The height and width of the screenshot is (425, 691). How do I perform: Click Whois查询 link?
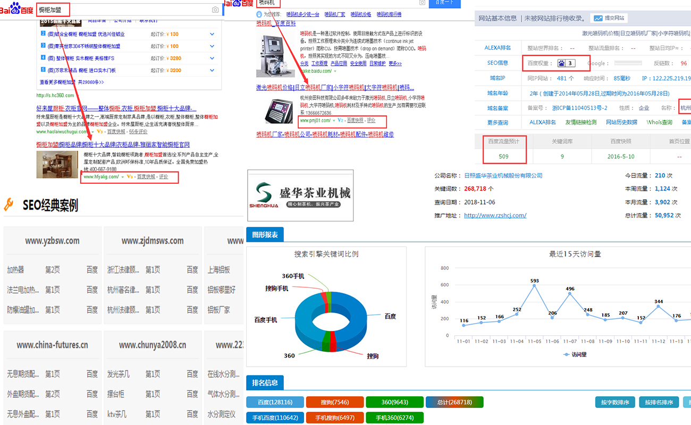659,122
